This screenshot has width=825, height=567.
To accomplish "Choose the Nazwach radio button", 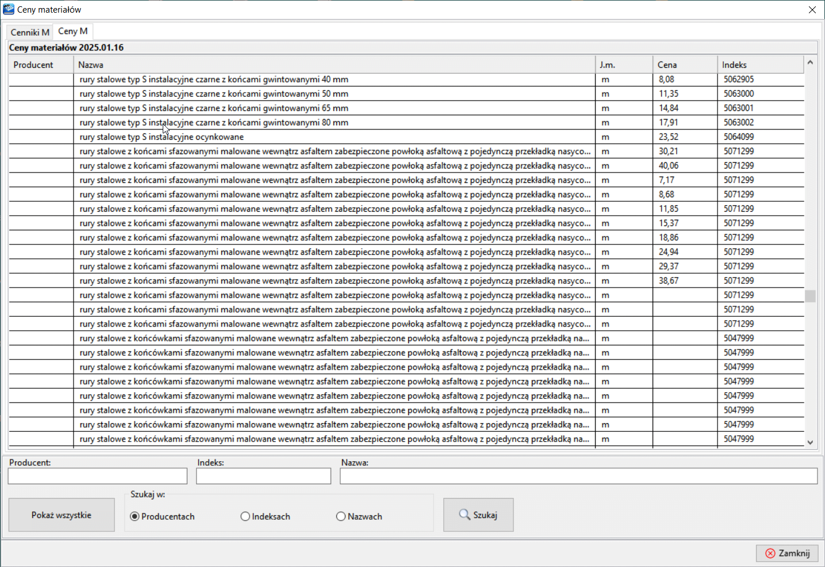I will (341, 516).
